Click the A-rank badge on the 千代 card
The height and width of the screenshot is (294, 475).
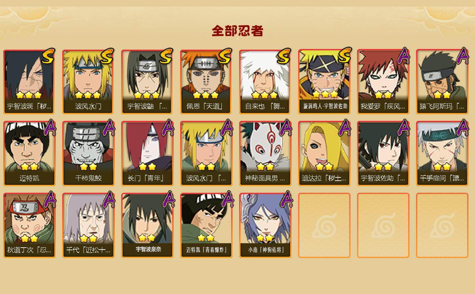click(x=108, y=199)
